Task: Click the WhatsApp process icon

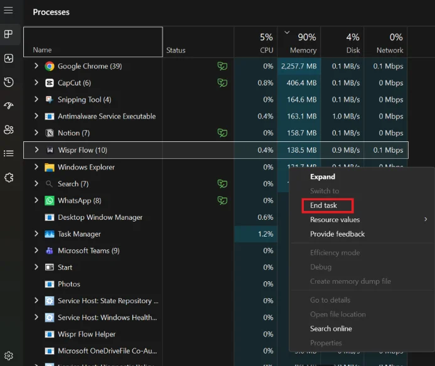Action: tap(50, 201)
